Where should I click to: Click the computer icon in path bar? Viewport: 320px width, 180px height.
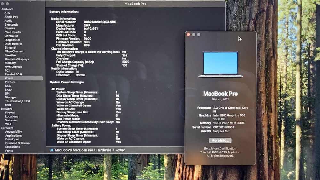click(52, 150)
